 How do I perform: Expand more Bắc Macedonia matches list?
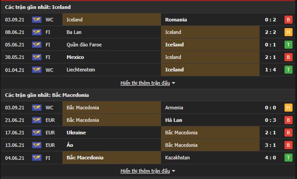[x=148, y=171]
